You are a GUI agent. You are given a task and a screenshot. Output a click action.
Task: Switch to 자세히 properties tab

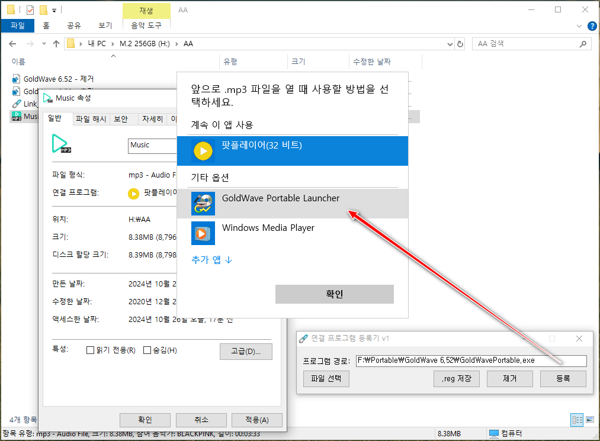tap(152, 119)
